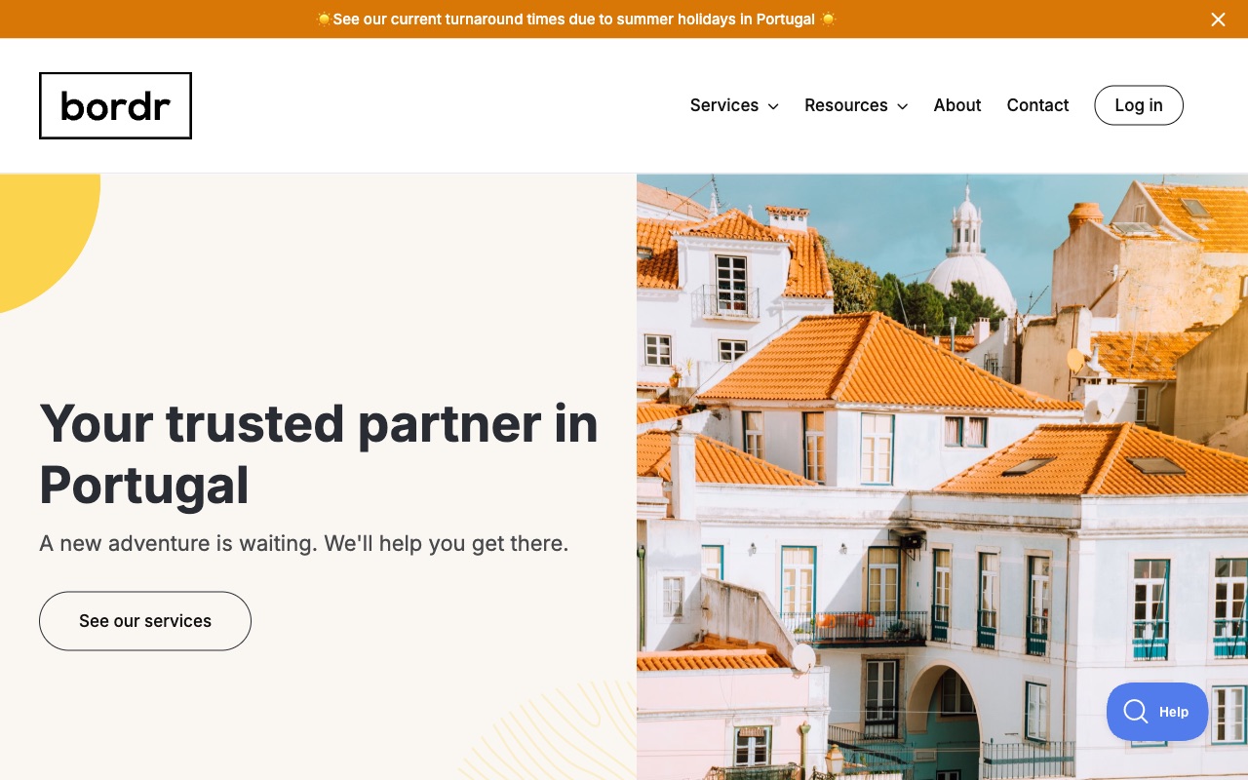Click the Lisbon rooftops hero image
The width and height of the screenshot is (1248, 780).
tap(942, 477)
